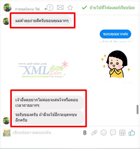Click the calendar table icon
This screenshot has width=140, height=149.
[122, 133]
